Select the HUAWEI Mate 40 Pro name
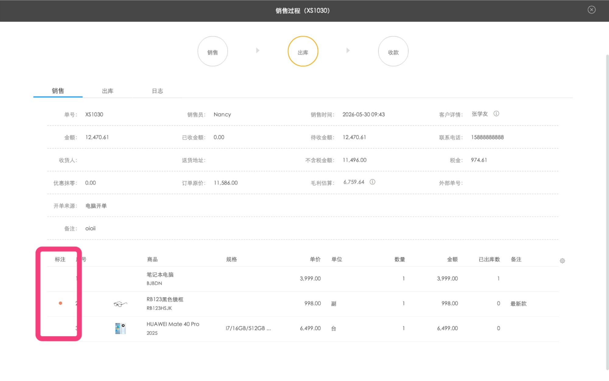The width and height of the screenshot is (609, 381). [173, 324]
